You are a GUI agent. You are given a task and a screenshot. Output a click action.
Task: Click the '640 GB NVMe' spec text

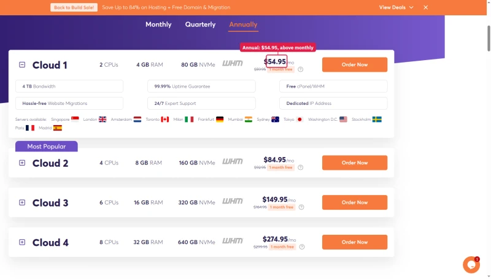click(x=196, y=242)
